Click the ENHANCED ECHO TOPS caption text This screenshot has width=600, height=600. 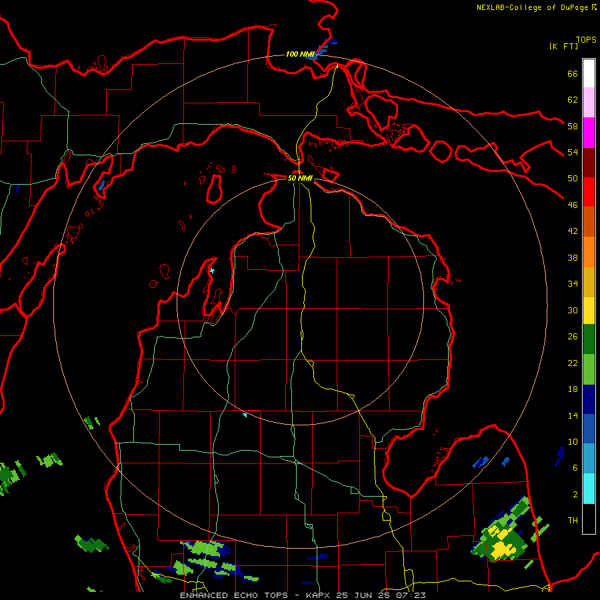pyautogui.click(x=234, y=595)
